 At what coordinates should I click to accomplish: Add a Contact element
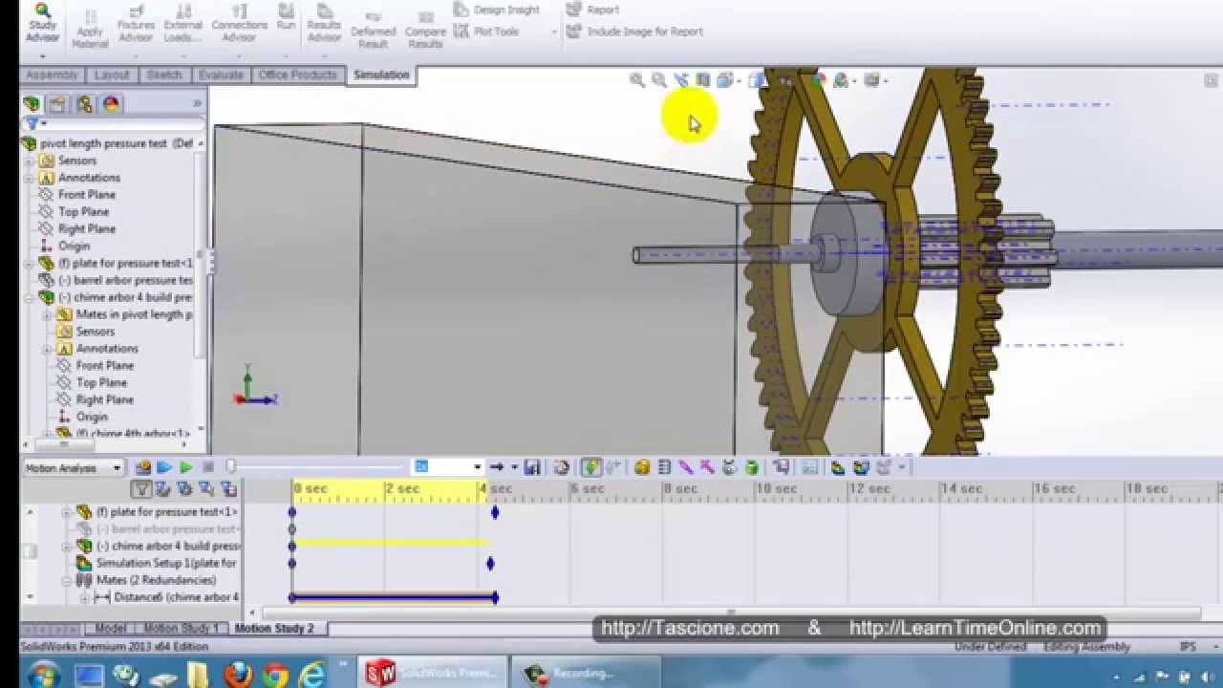(x=730, y=467)
